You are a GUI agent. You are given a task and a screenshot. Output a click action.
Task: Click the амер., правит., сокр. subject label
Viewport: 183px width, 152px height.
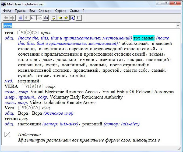(26, 97)
